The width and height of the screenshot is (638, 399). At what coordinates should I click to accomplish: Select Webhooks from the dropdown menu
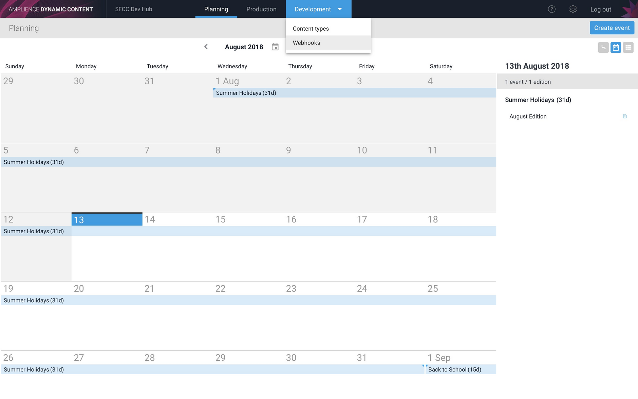tap(306, 43)
